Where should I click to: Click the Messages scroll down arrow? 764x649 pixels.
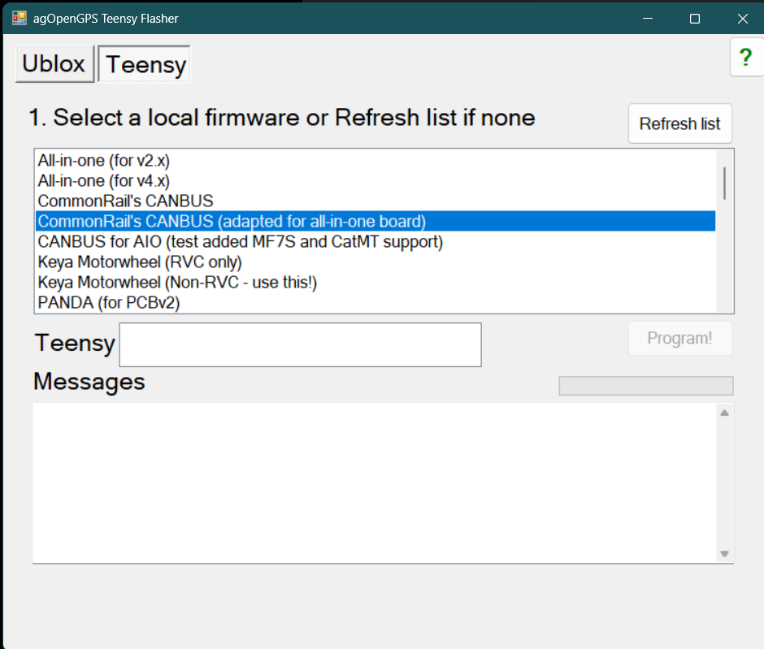click(x=724, y=554)
